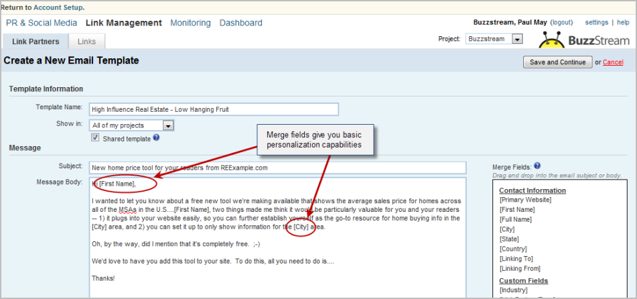This screenshot has height=299, width=637.
Task: Select [City] in Merge Fields list
Action: [507, 229]
